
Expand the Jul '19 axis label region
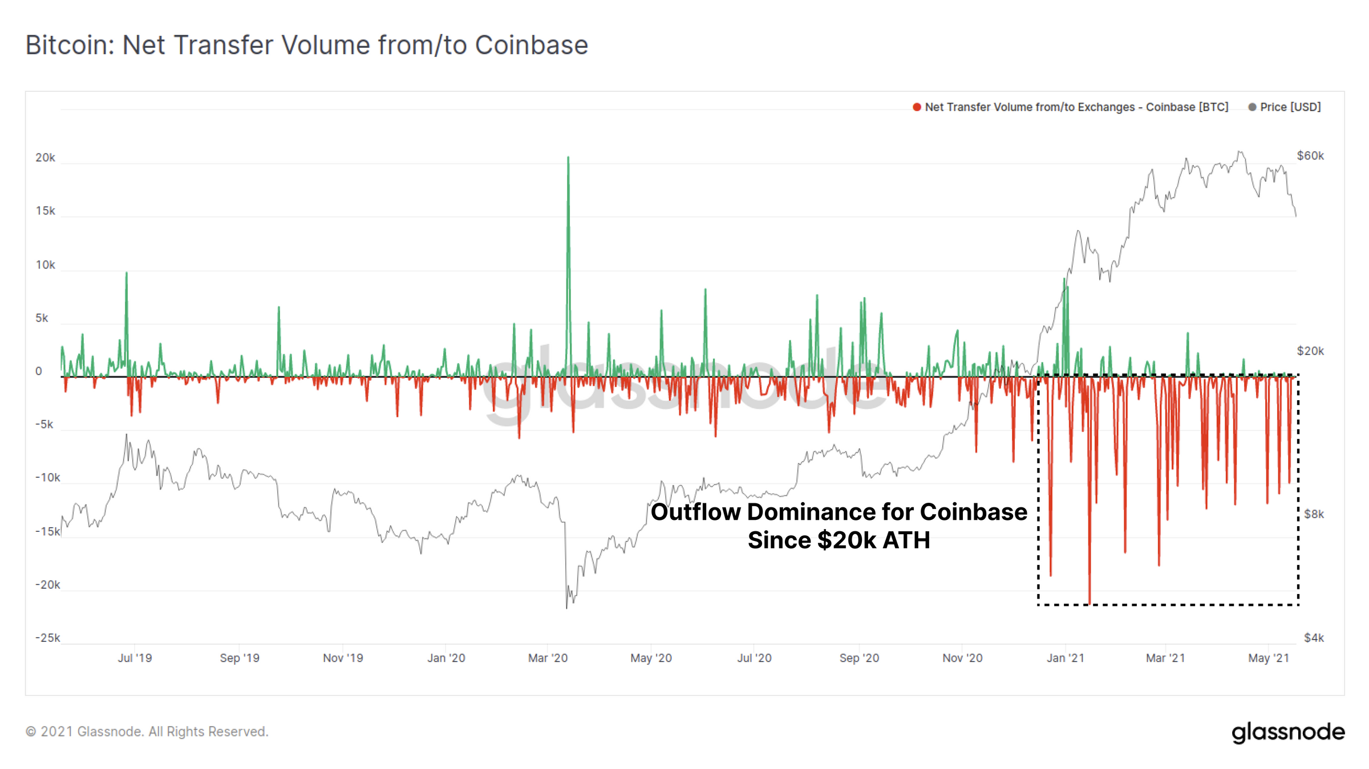(x=136, y=657)
